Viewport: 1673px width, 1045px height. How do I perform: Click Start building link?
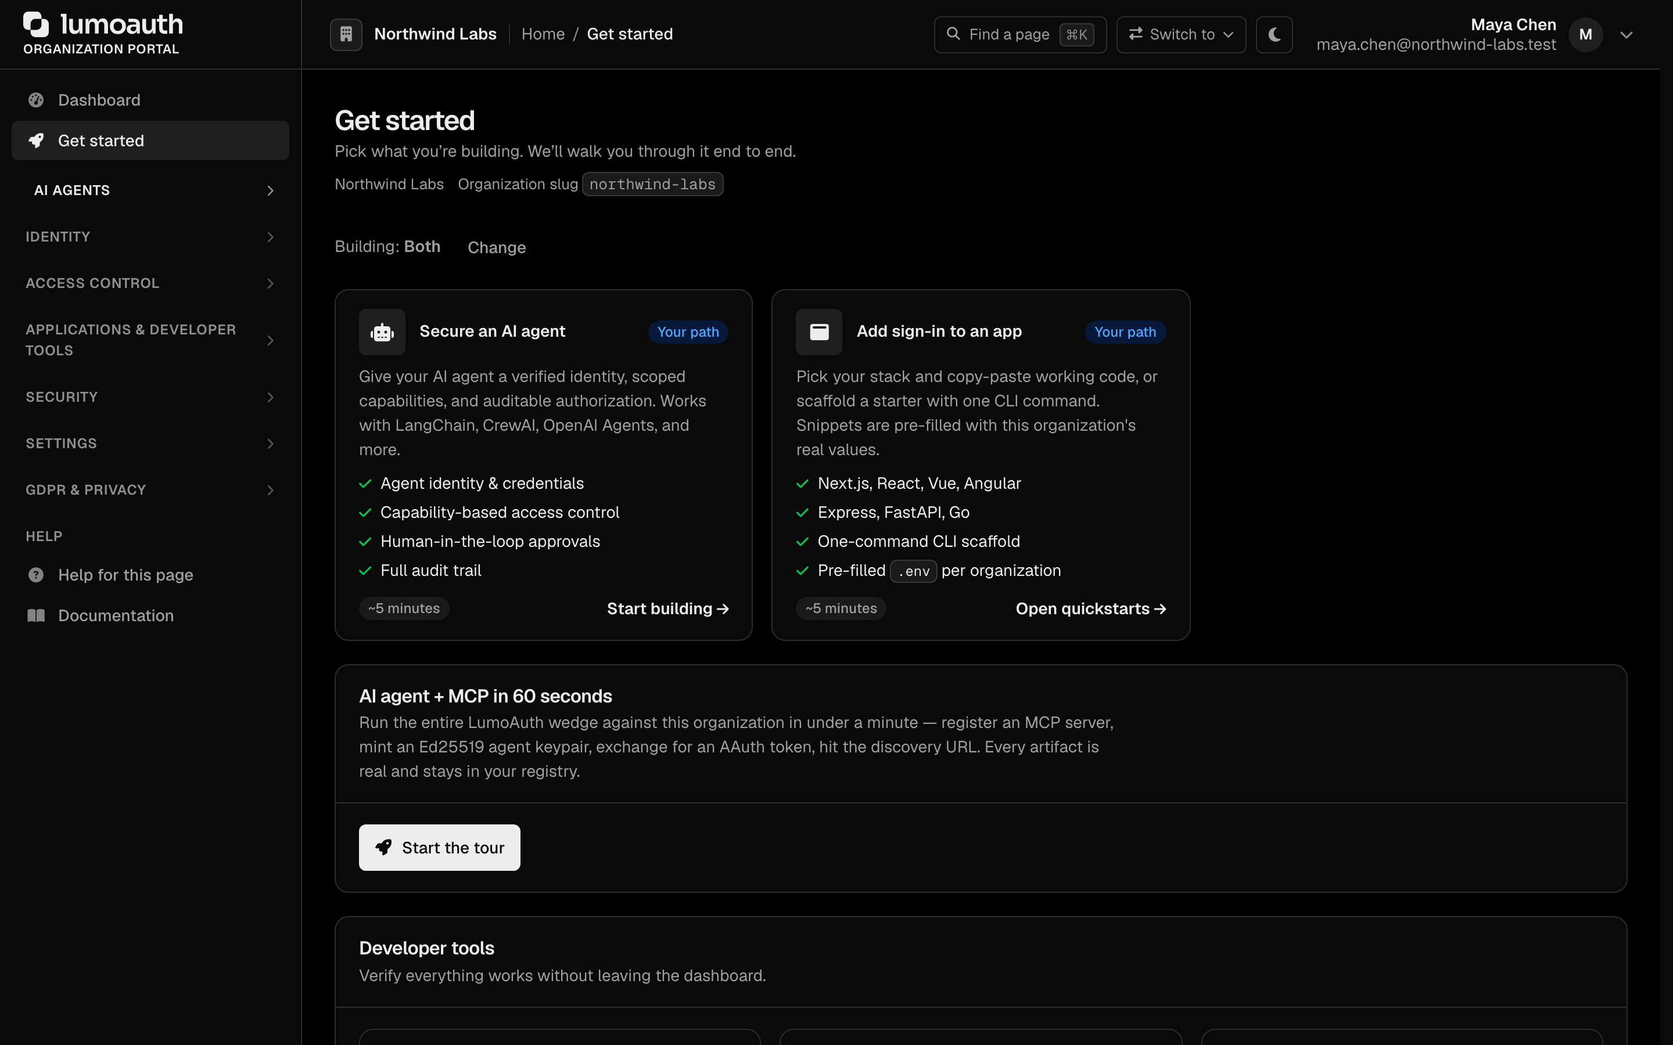point(667,609)
